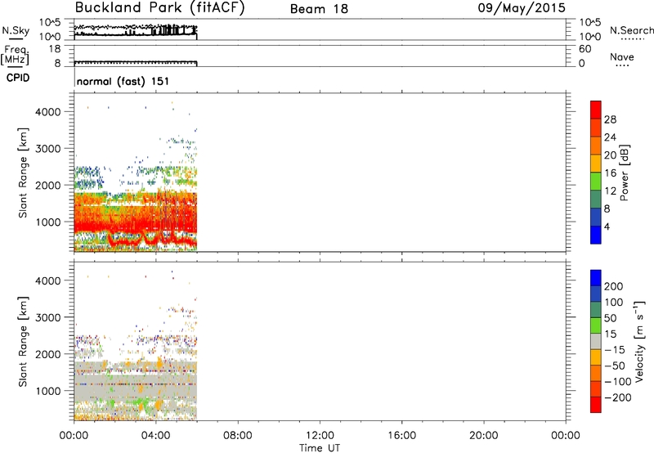Click the 'Velocity [m s-1]' color bar label
This screenshot has width=654, height=453.
(x=639, y=342)
